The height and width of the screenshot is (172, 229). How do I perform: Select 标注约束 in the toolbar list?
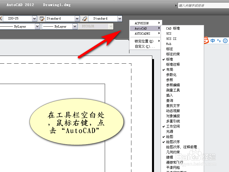182,54
